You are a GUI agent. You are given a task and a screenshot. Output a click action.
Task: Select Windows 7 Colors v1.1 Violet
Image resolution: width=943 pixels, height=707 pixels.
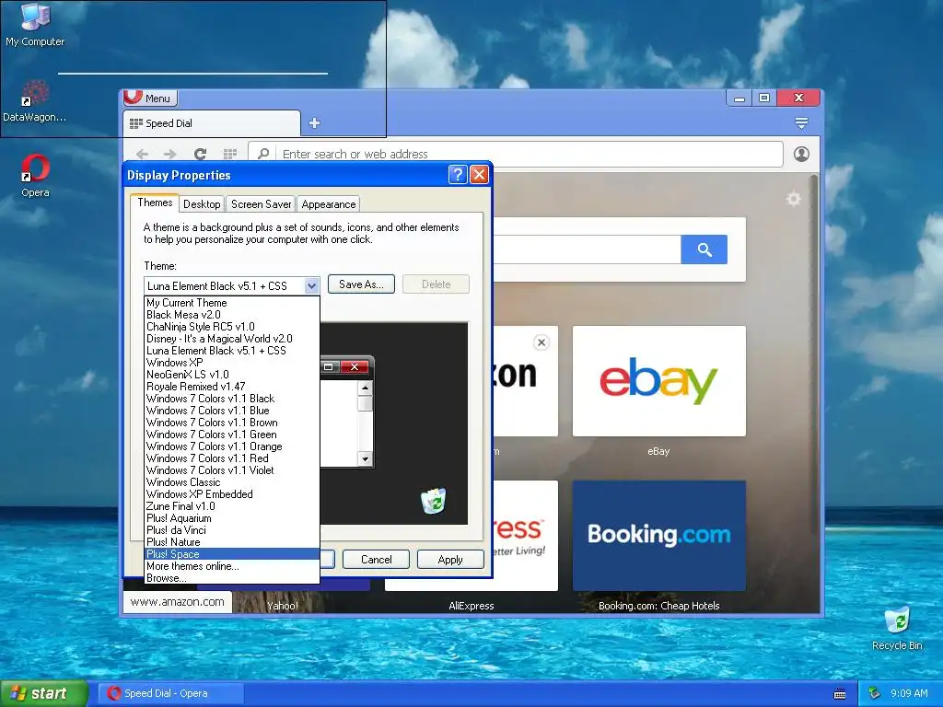pyautogui.click(x=232, y=470)
